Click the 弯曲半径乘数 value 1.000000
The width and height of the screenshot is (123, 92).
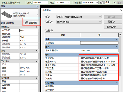click(x=99, y=51)
